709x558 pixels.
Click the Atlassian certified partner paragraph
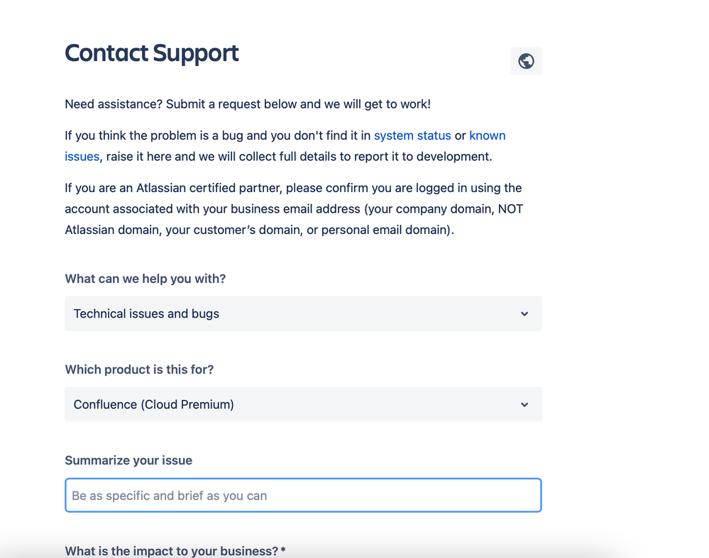pos(294,208)
